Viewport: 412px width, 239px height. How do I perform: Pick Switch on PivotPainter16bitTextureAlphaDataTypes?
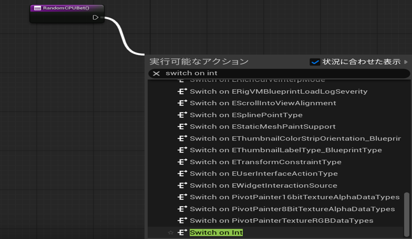(295, 197)
